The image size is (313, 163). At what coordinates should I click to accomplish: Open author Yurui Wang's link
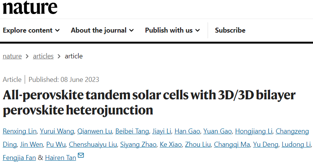57,131
